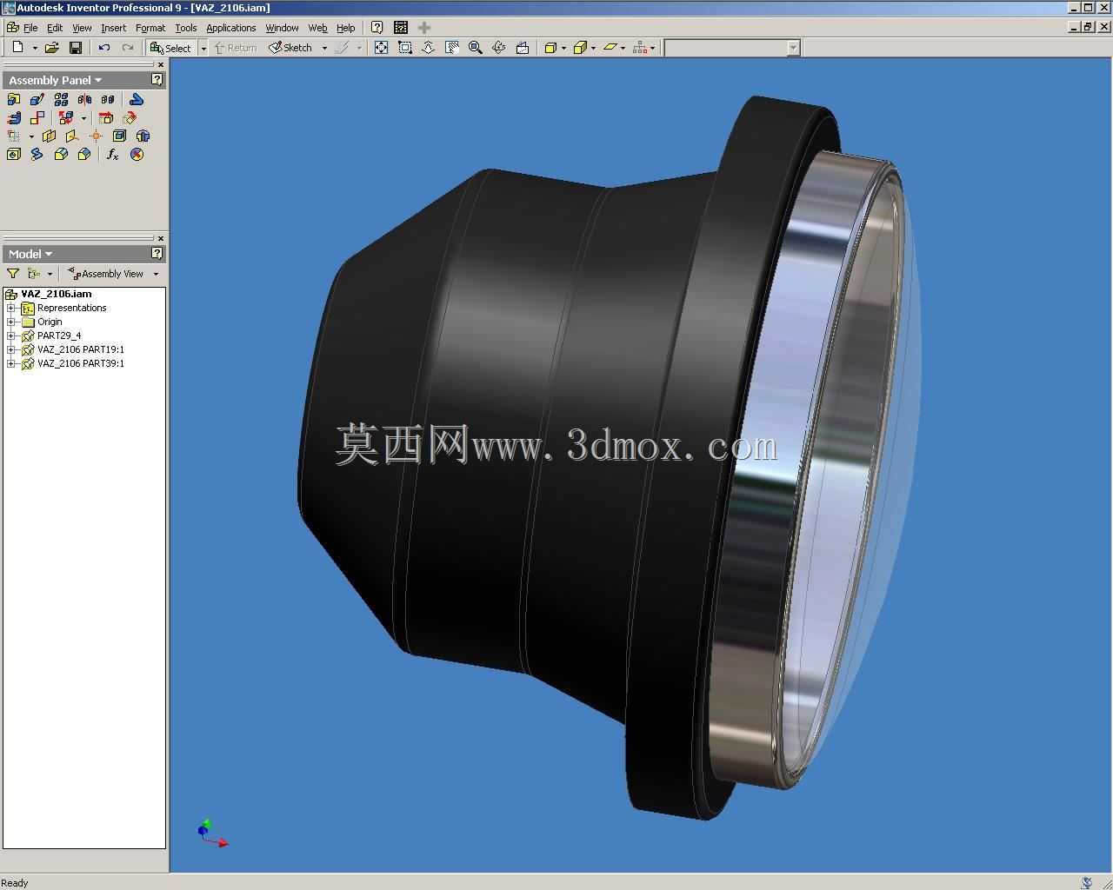Open the New file type dropdown arrow

coord(35,49)
